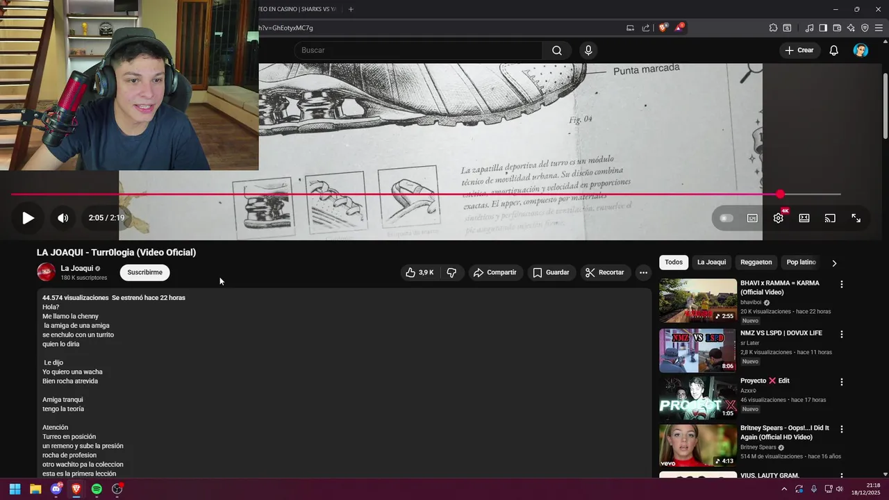Open Discord from taskbar
889x500 pixels.
(x=56, y=489)
